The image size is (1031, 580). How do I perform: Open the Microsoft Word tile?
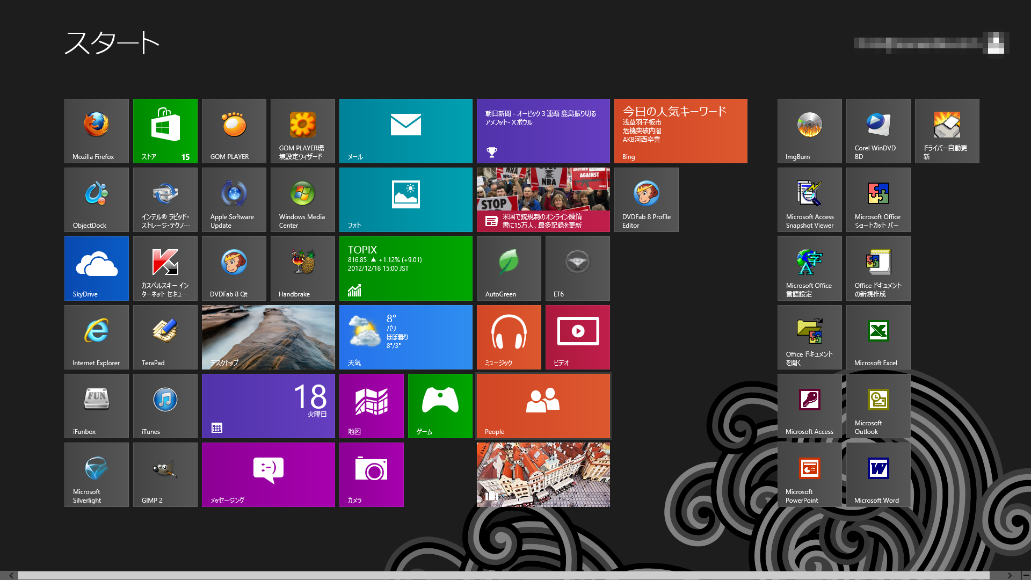click(x=878, y=474)
